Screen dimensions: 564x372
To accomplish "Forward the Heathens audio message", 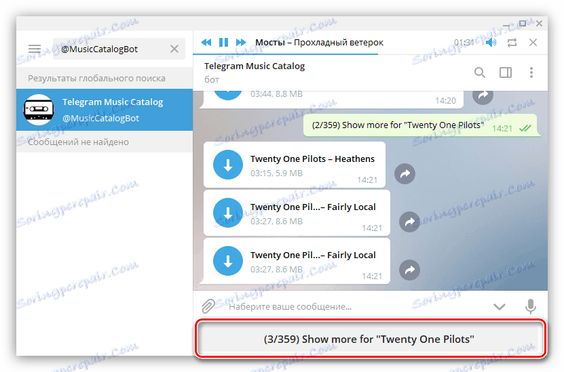I will pos(405,173).
